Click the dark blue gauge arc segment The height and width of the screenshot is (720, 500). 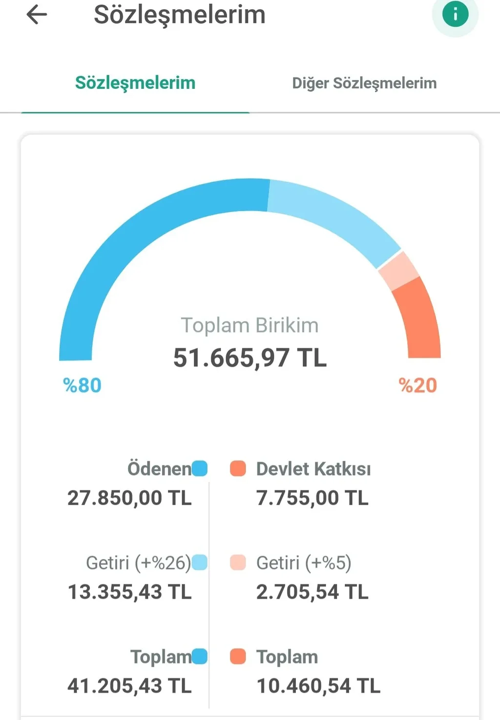137,229
